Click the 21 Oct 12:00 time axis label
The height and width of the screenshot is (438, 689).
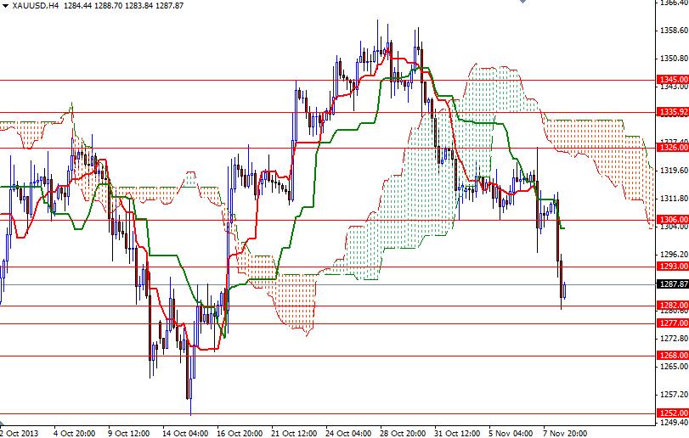[x=292, y=431]
